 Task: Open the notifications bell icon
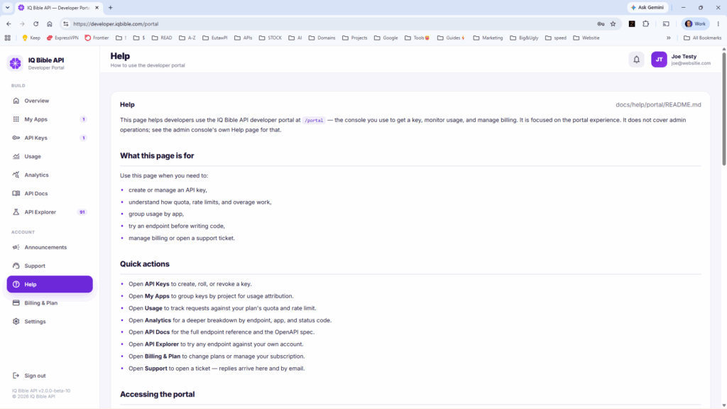(x=636, y=60)
